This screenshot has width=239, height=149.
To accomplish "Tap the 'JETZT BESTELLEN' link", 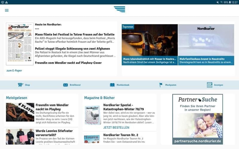I will coord(116,128).
